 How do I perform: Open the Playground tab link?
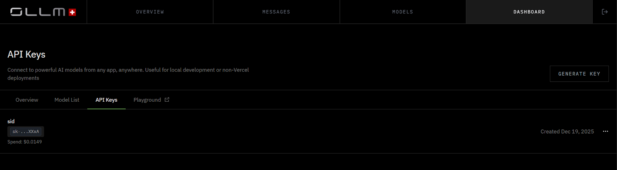tap(147, 100)
